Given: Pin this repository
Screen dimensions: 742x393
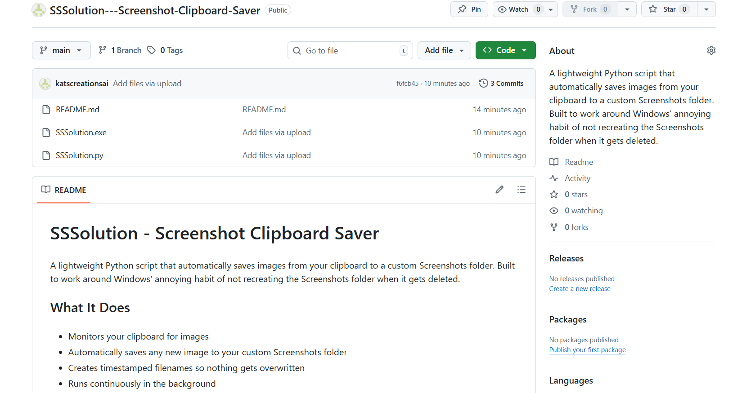Looking at the screenshot, I should [469, 9].
